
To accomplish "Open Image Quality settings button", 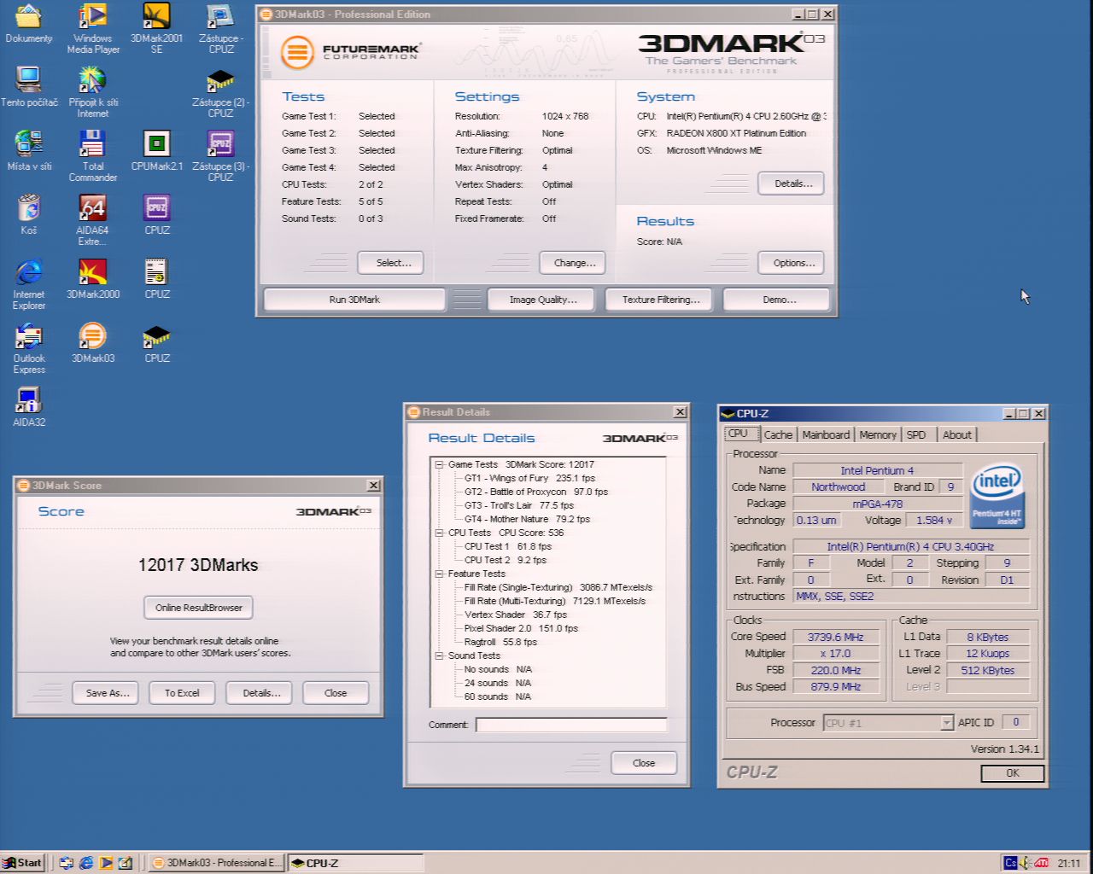I will (x=543, y=300).
